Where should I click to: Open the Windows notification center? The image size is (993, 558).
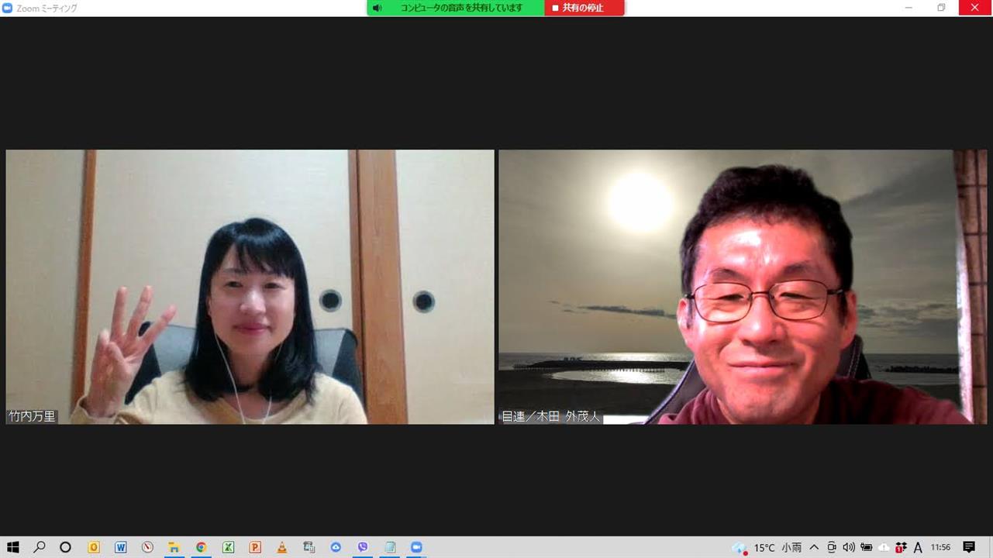click(969, 547)
